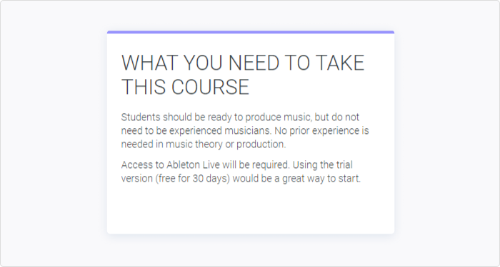Click the word 'Students' in the first paragraph
This screenshot has width=500, height=267.
coord(141,117)
